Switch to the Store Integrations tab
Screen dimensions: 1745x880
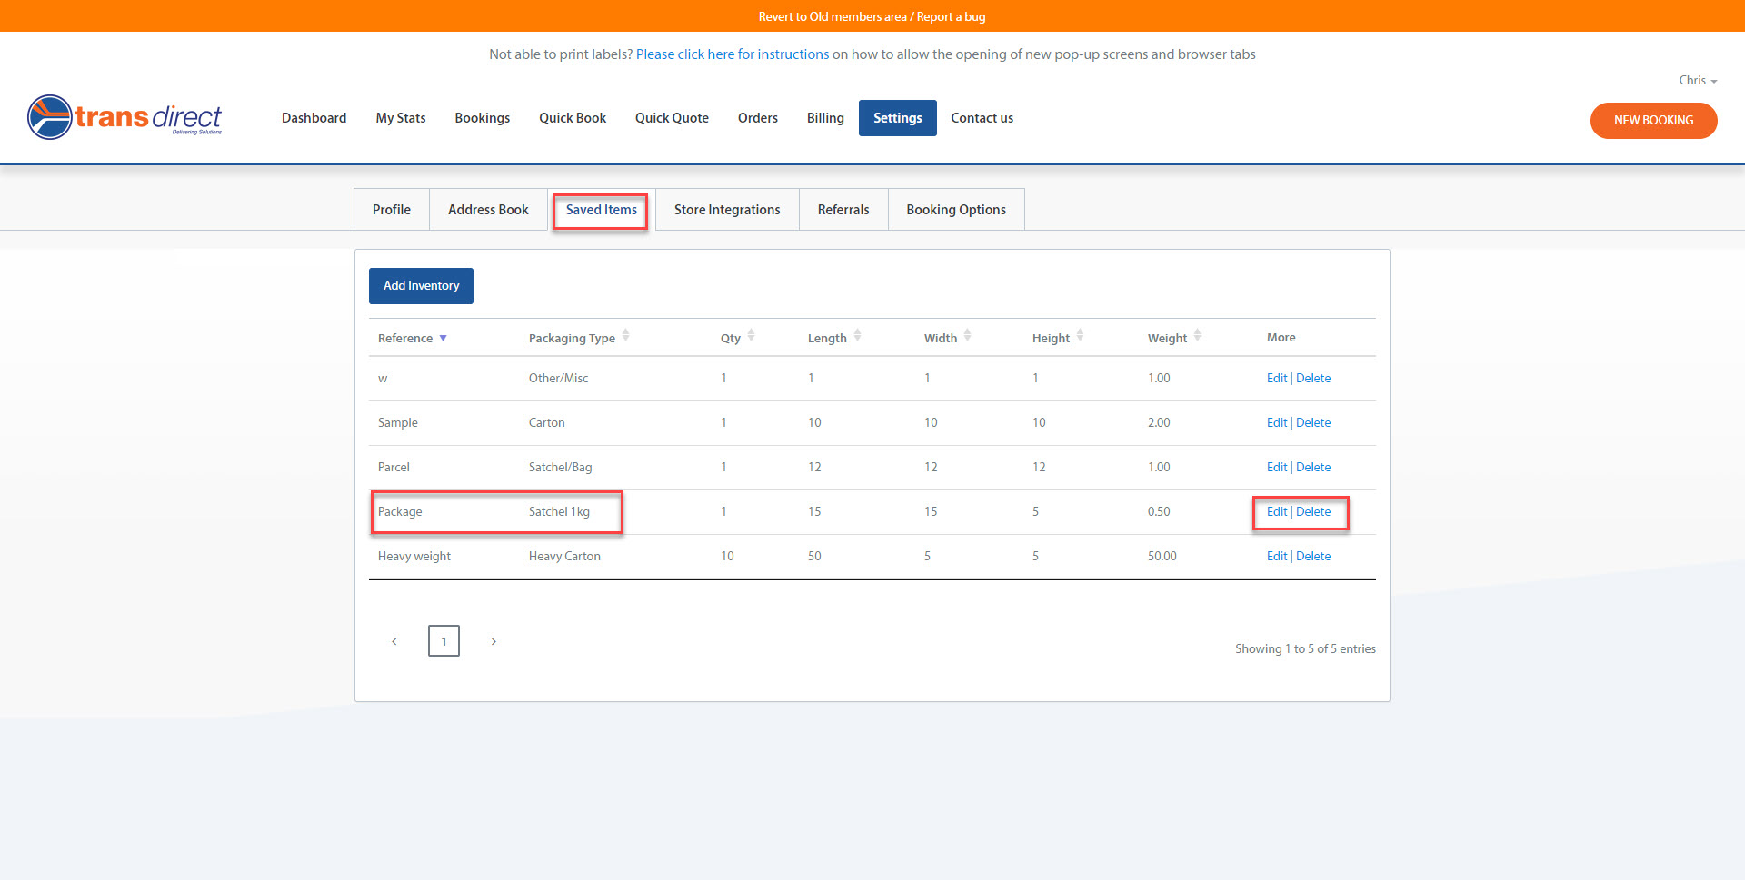(x=727, y=209)
